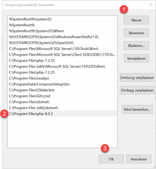Select the Program Files (x86)\dotnet entry
The height and width of the screenshot is (169, 156).
pos(62,108)
